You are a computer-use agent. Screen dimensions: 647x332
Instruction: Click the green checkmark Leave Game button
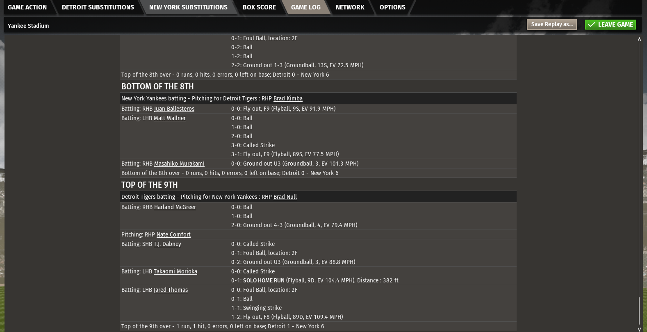click(x=610, y=25)
